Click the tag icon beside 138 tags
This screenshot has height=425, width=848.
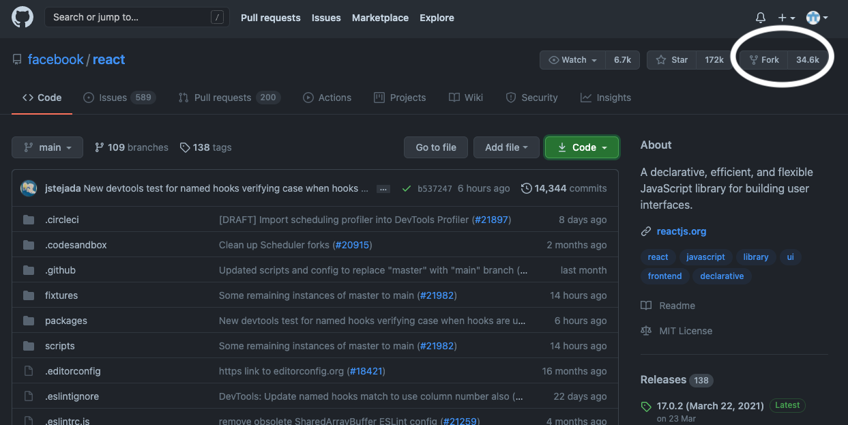point(185,147)
